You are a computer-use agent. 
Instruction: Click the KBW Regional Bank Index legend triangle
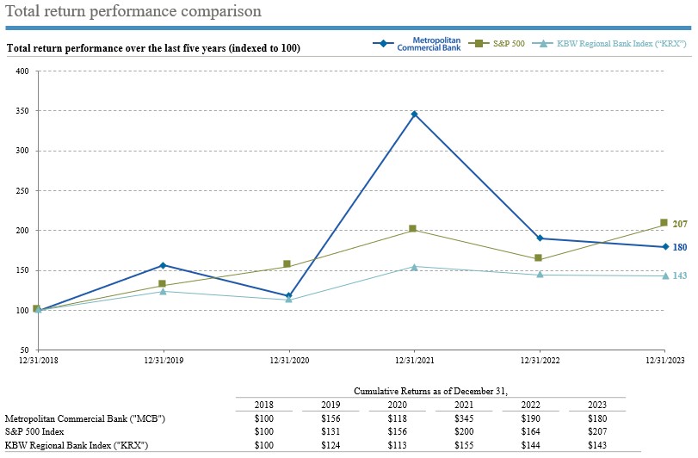543,44
